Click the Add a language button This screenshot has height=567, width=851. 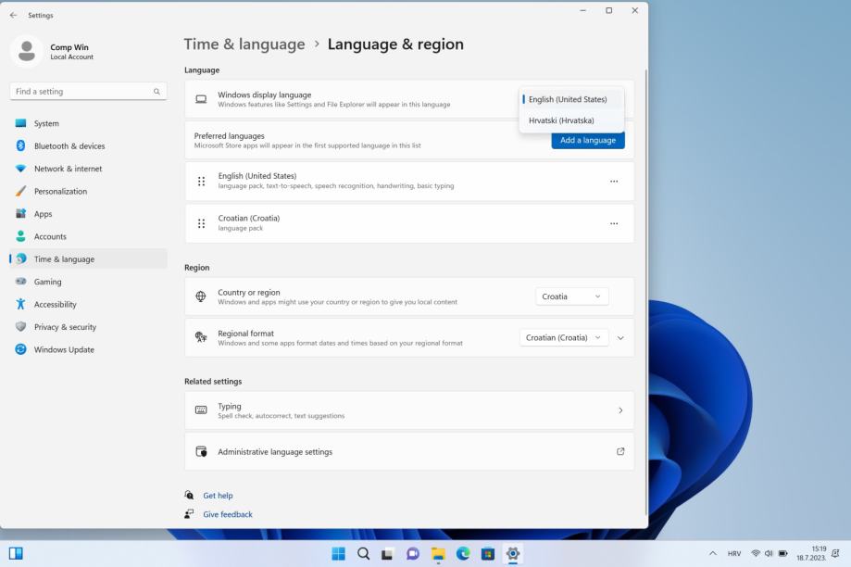pyautogui.click(x=588, y=140)
